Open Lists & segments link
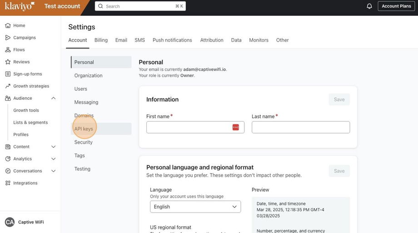Image resolution: width=418 pixels, height=233 pixels. [x=30, y=122]
